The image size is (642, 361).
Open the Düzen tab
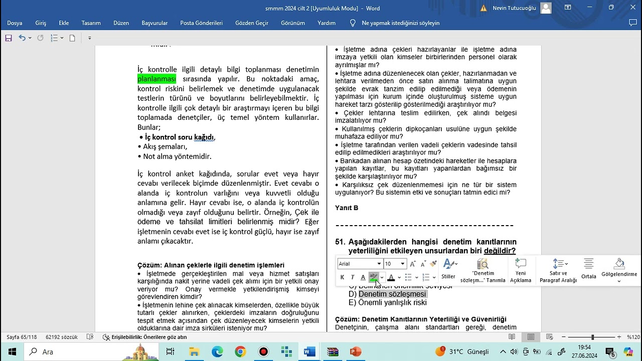[121, 23]
